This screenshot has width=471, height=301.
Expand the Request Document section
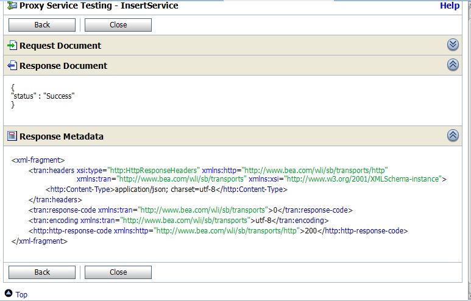(x=453, y=45)
